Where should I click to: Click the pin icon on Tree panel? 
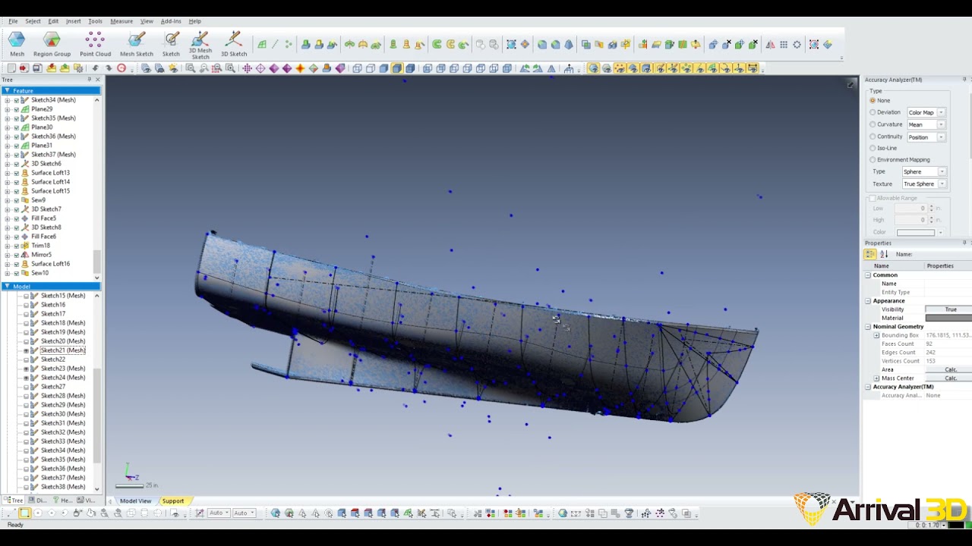(89, 80)
